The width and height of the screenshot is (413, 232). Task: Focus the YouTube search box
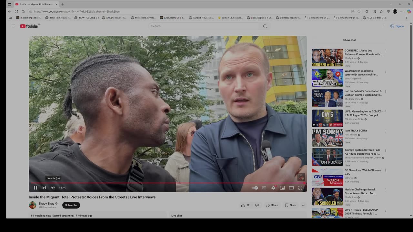203,26
